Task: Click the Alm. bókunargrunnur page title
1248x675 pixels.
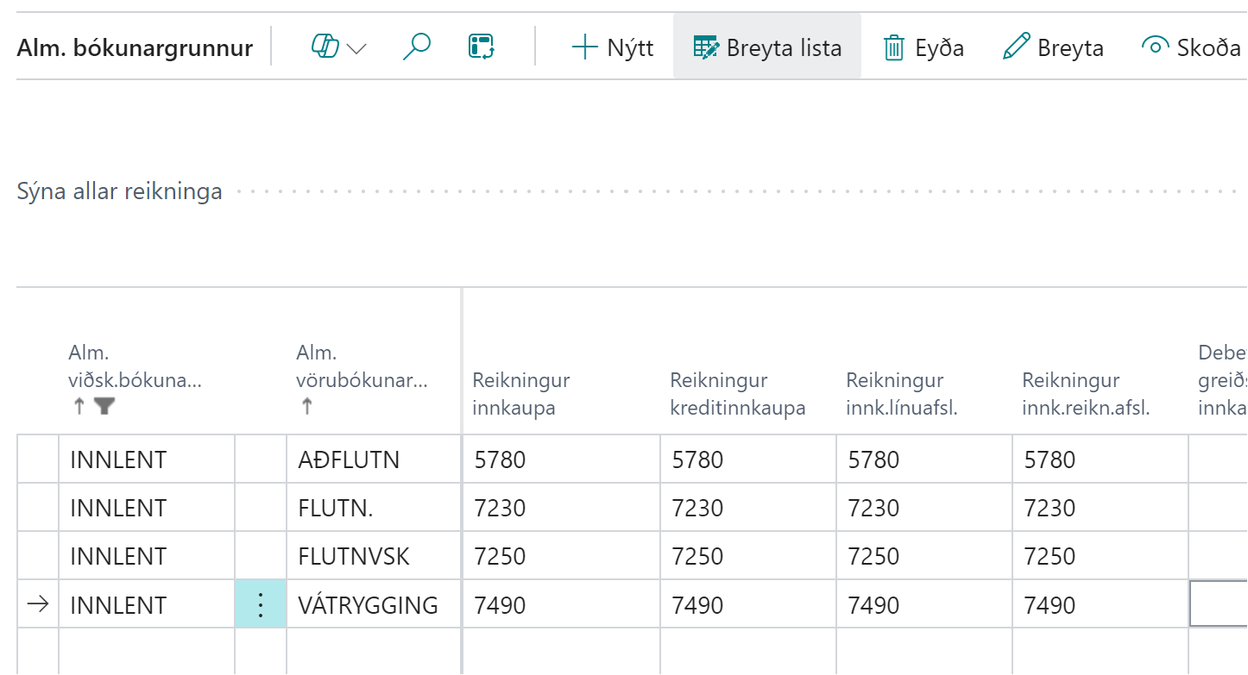Action: coord(135,48)
